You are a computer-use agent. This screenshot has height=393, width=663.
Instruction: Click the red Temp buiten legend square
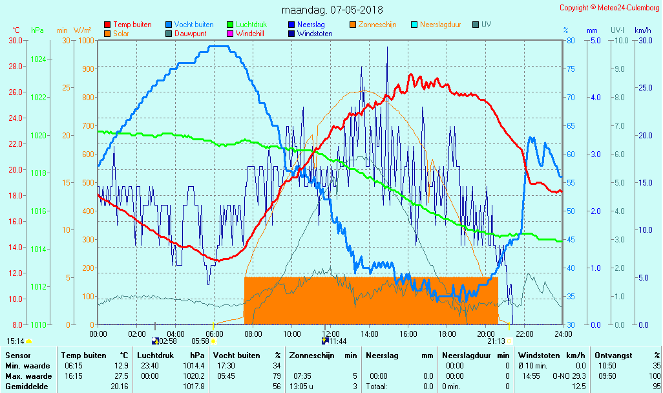pos(107,25)
